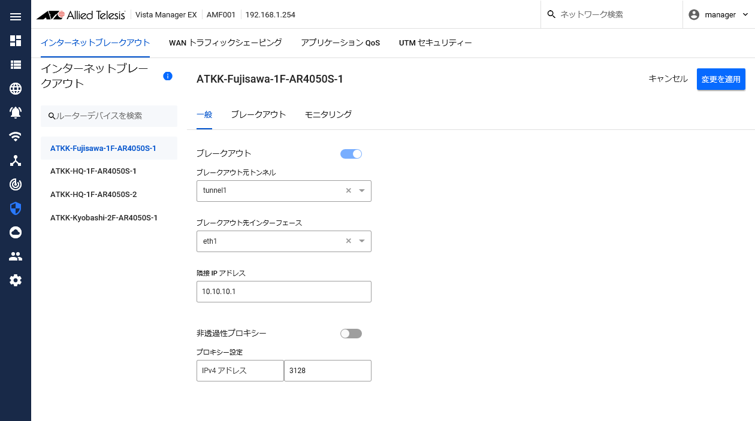Screen dimensions: 755x421
Task: Open the settings gear icon in sidebar
Action: pyautogui.click(x=16, y=280)
